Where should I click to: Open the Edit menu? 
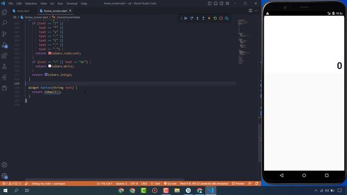[x=19, y=4]
